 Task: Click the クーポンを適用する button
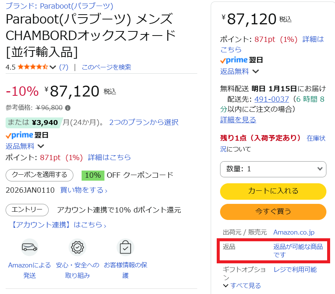click(x=39, y=175)
